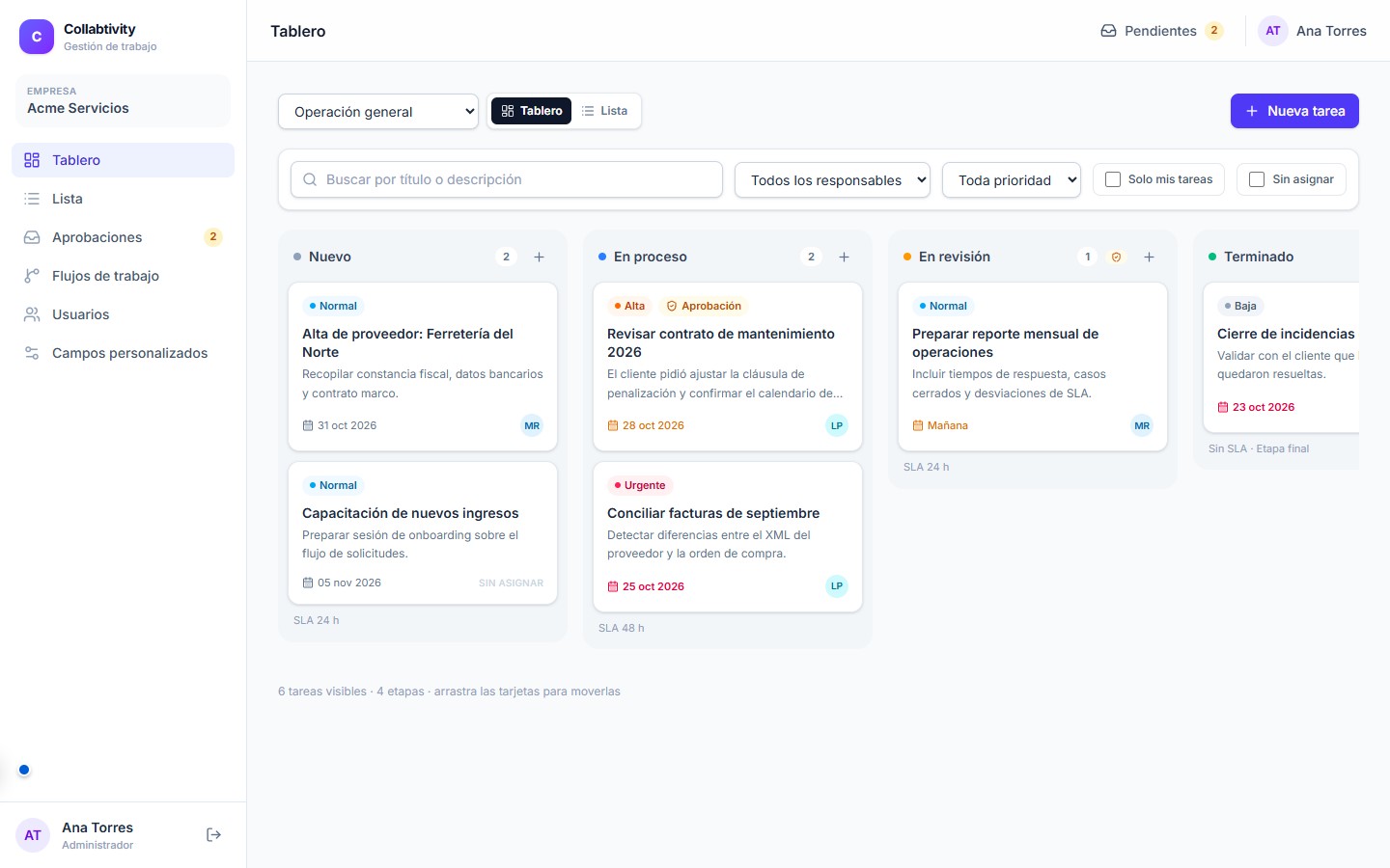The height and width of the screenshot is (868, 1390).
Task: Open Preparar reporte mensual de operaciones card
Action: click(x=1033, y=366)
